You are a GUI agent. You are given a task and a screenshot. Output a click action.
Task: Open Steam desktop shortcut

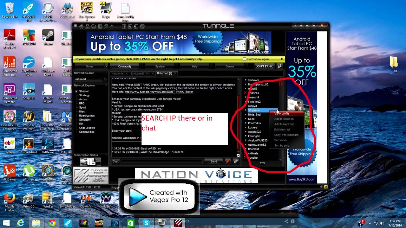coord(48,37)
